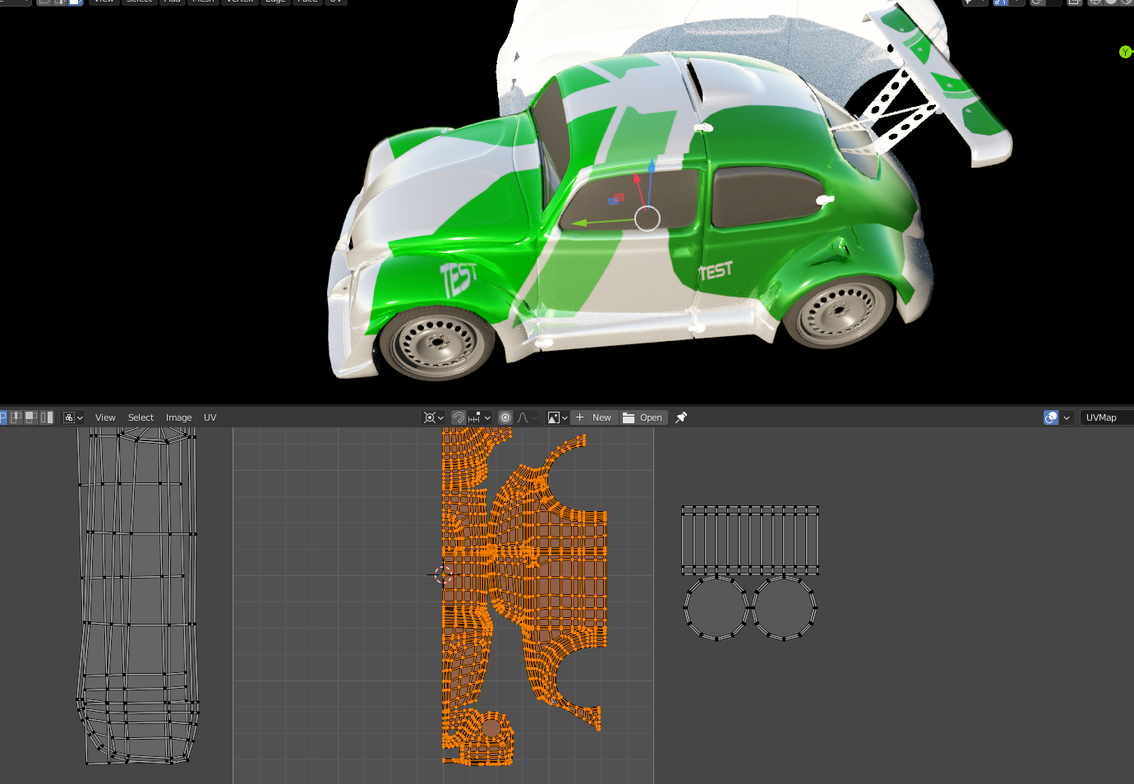Image resolution: width=1134 pixels, height=784 pixels.
Task: Expand the overlays options dropdown arrow
Action: pos(1067,417)
